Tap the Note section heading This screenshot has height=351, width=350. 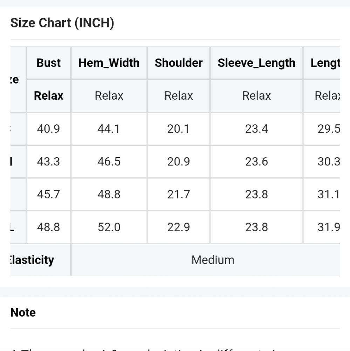click(23, 312)
